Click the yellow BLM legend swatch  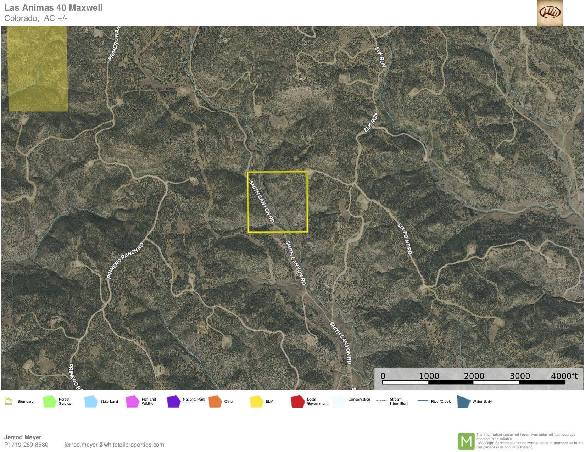pos(256,401)
